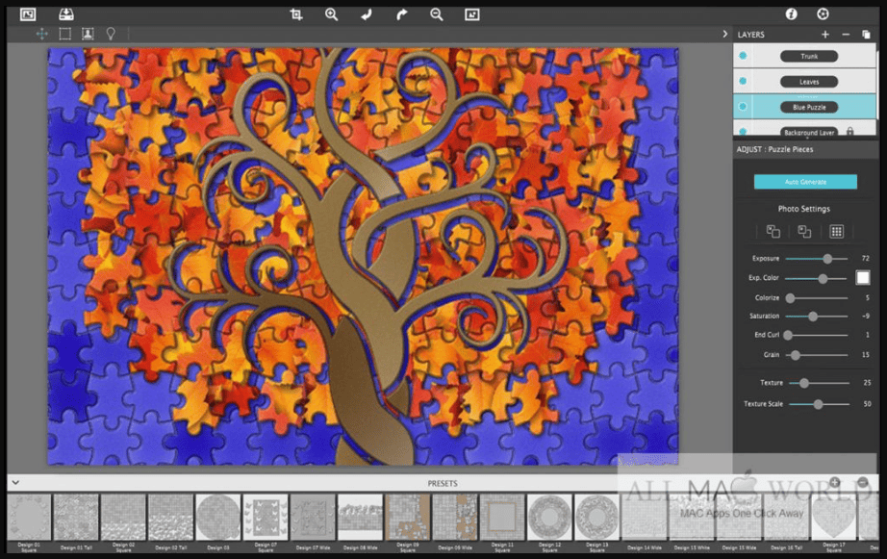Apply the Design 12 Square preset
The image size is (887, 559).
pos(549,517)
